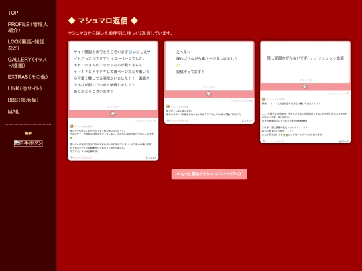Click メッセージを送る on 隠し部屋わがんない card
The height and width of the screenshot is (271, 362).
[x=273, y=141]
